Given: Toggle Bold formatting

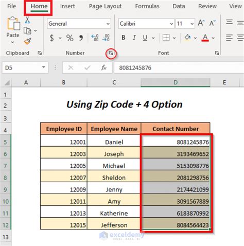Looking at the screenshot, I should coord(123,38).
